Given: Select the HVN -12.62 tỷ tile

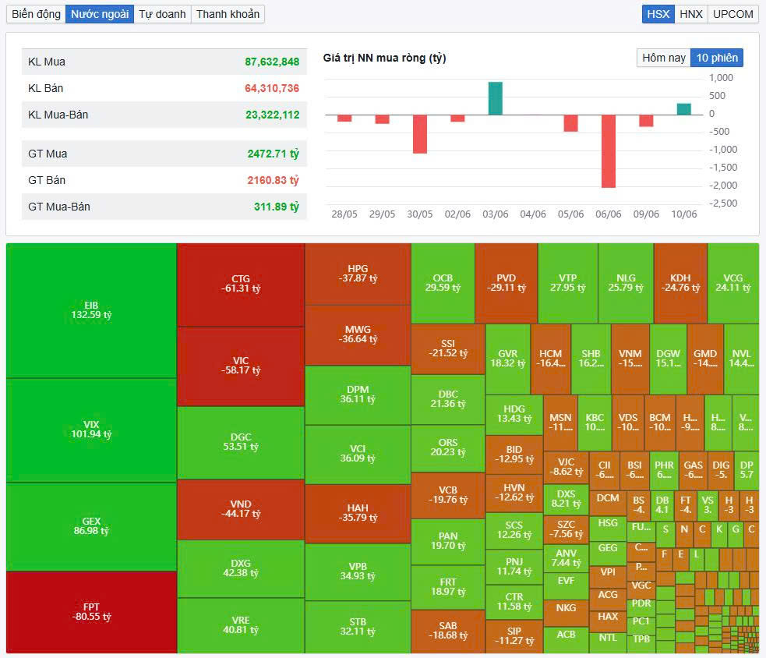Looking at the screenshot, I should [x=514, y=493].
